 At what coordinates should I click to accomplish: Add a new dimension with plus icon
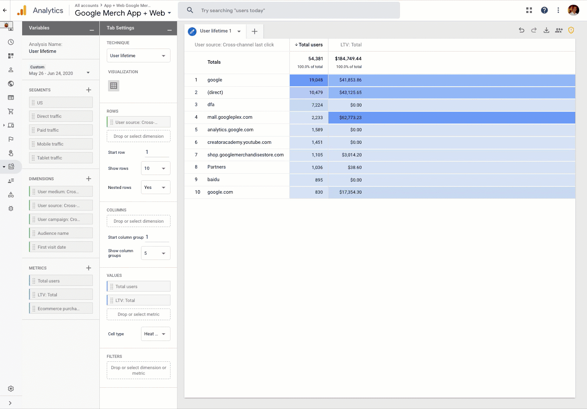click(x=89, y=179)
